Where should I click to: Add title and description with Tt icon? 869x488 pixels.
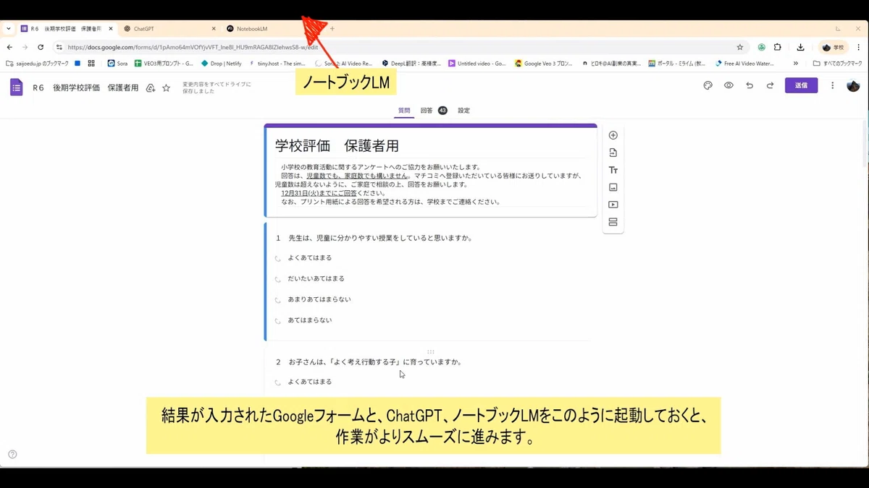tap(613, 170)
